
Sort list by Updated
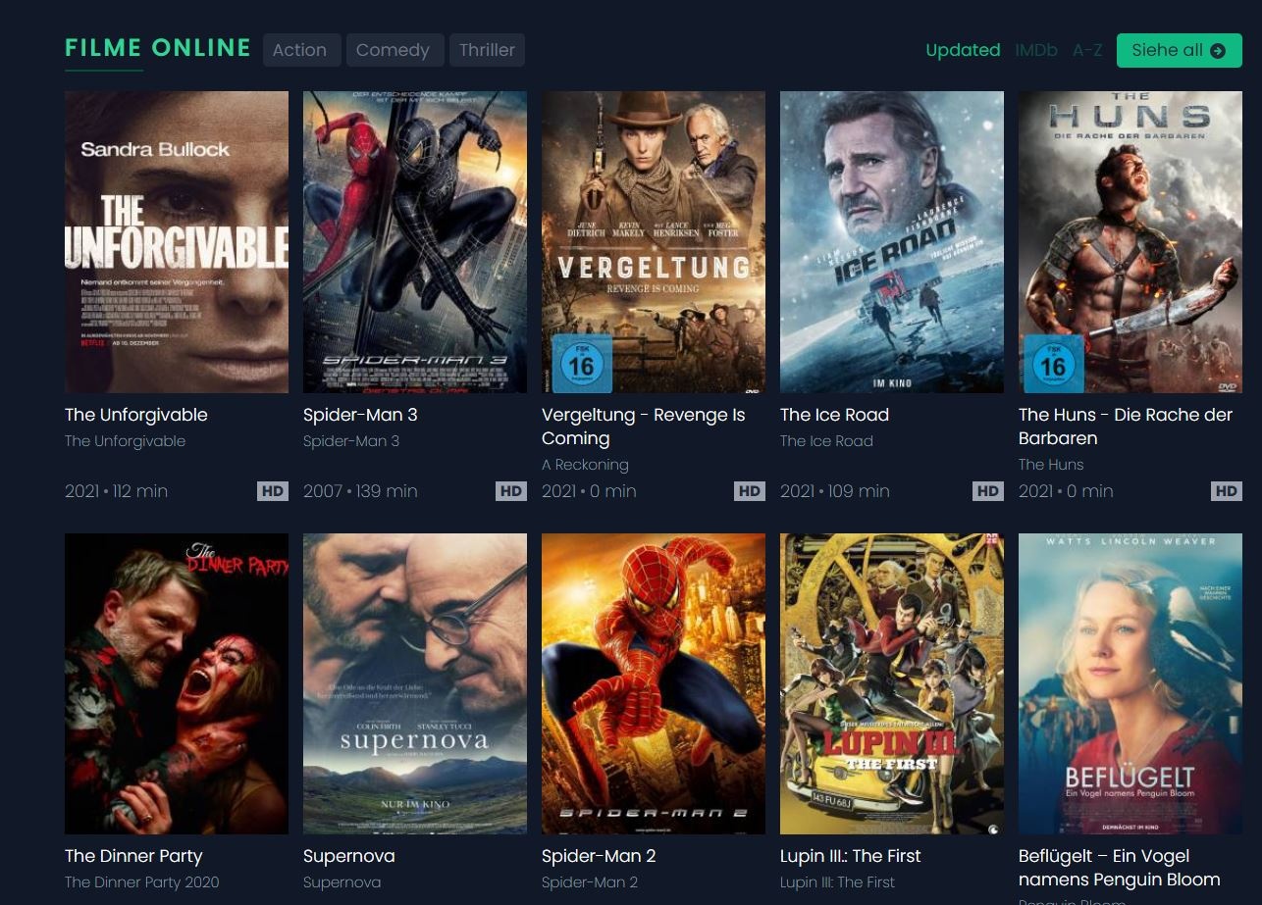click(x=963, y=50)
